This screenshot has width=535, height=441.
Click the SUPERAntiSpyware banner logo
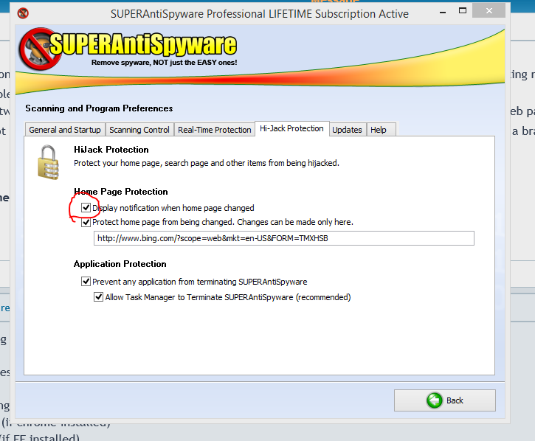click(128, 49)
